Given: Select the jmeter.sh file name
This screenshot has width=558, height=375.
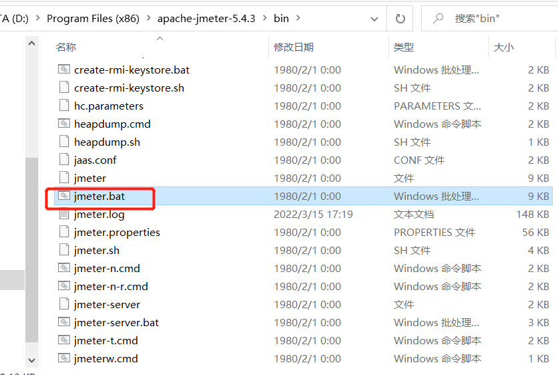Looking at the screenshot, I should (96, 251).
